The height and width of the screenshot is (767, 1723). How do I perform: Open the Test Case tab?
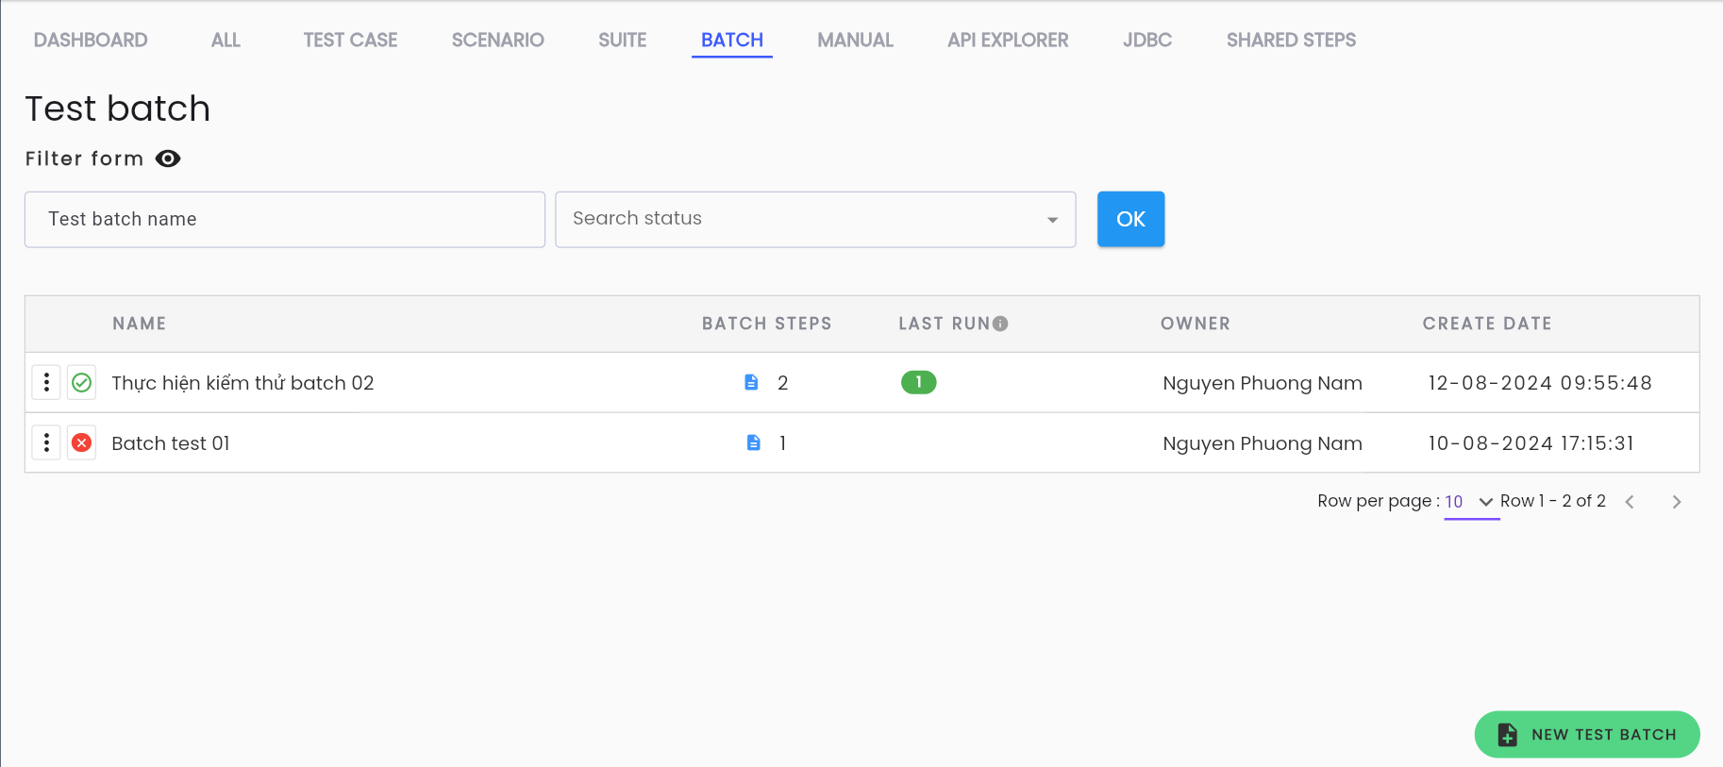[350, 40]
